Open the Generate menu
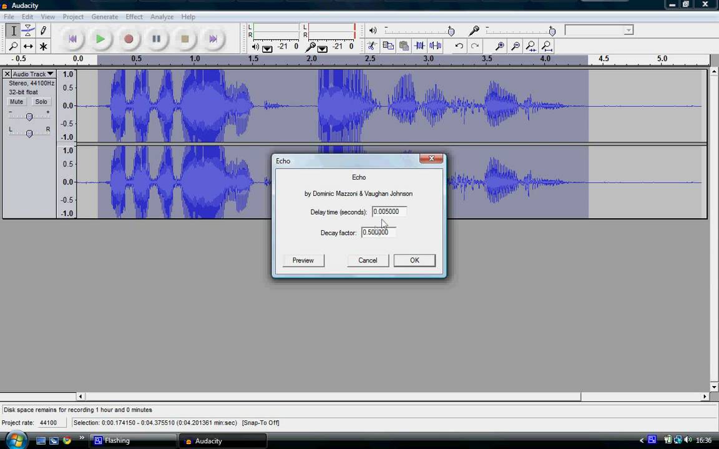 pyautogui.click(x=105, y=16)
